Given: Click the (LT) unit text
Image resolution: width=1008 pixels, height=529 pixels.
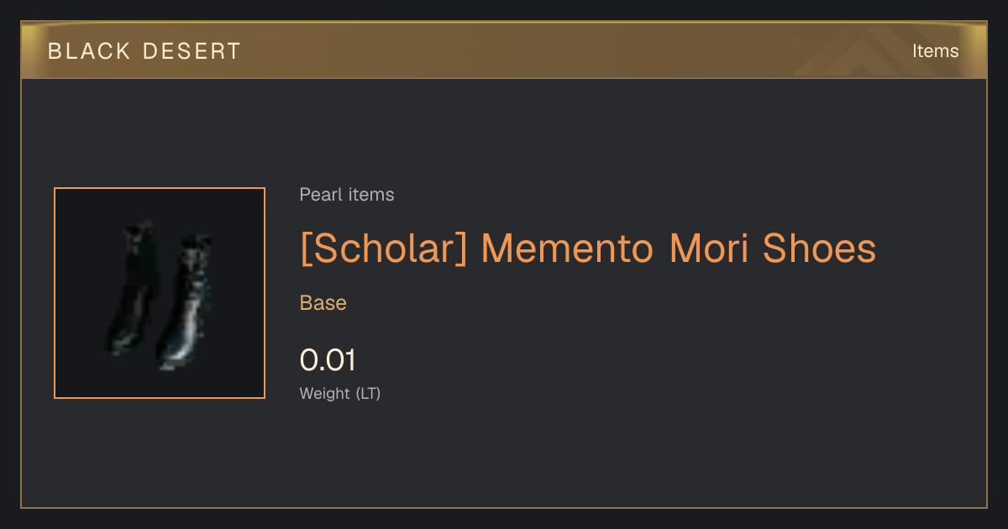Looking at the screenshot, I should [368, 393].
